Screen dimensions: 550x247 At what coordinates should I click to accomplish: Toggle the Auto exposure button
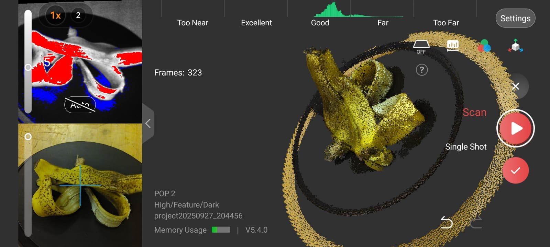[x=80, y=105]
